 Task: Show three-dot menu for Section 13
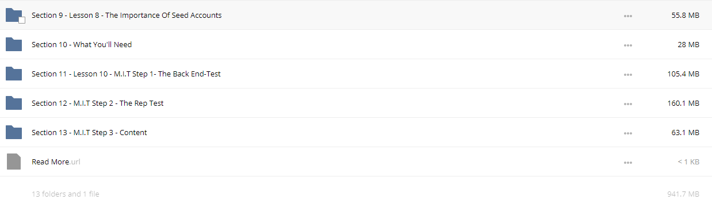[628, 133]
